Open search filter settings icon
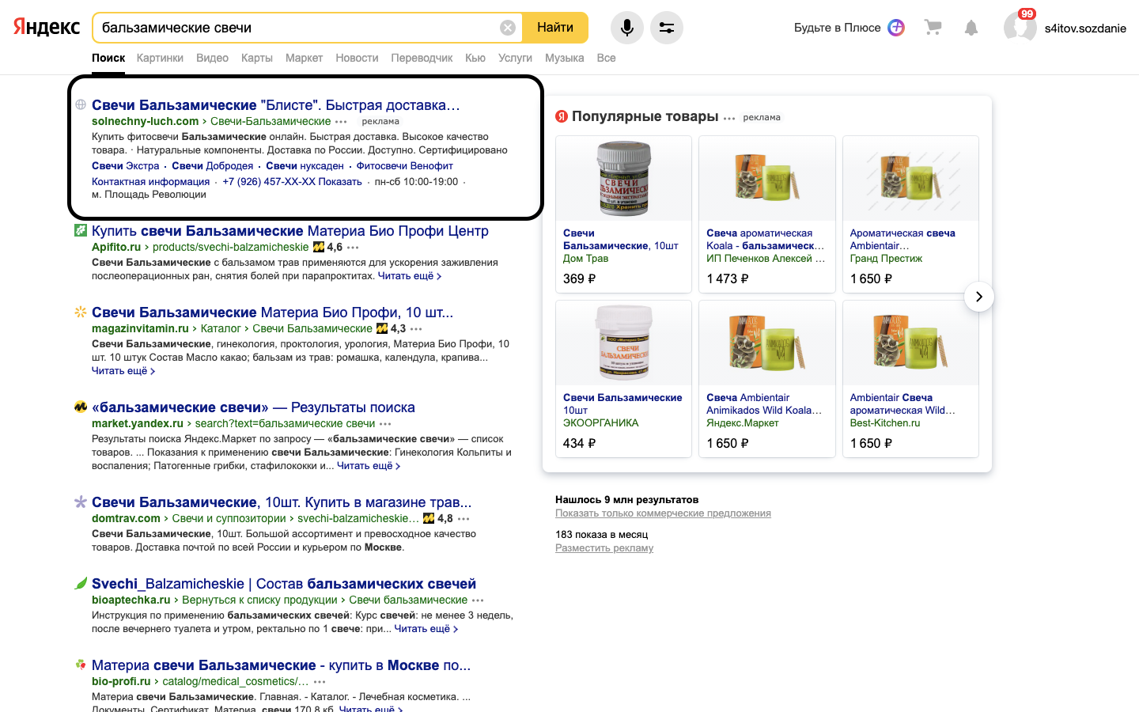Screen dimensions: 1139x712 [667, 28]
